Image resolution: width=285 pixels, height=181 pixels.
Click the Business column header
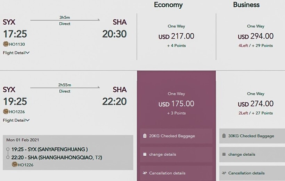[x=246, y=5]
